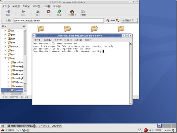Image resolution: width=177 pixels, height=133 pixels.
Task: Open the file browser Help (帮助) menu
Action: pos(57,6)
